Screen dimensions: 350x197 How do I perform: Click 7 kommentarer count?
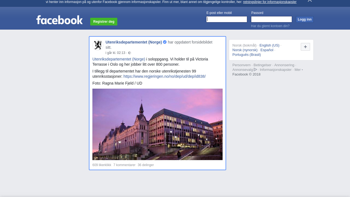124,165
